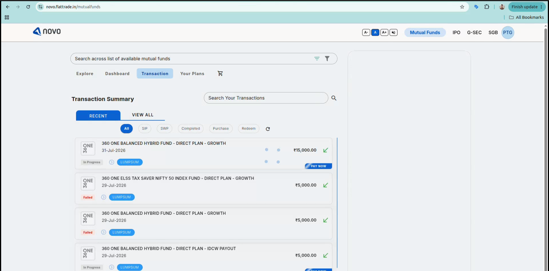Click the novo logo

coord(47,31)
